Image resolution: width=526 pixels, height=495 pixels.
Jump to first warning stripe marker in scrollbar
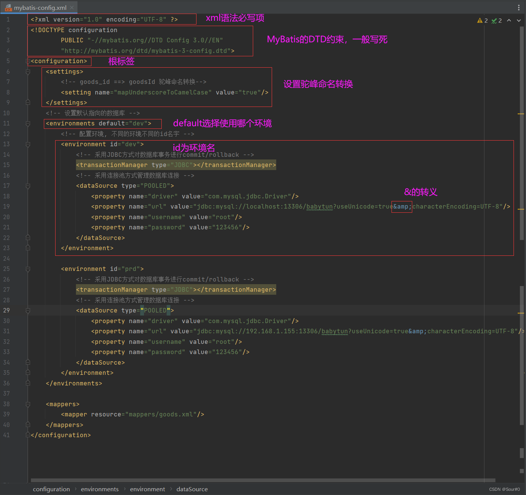pyautogui.click(x=521, y=113)
